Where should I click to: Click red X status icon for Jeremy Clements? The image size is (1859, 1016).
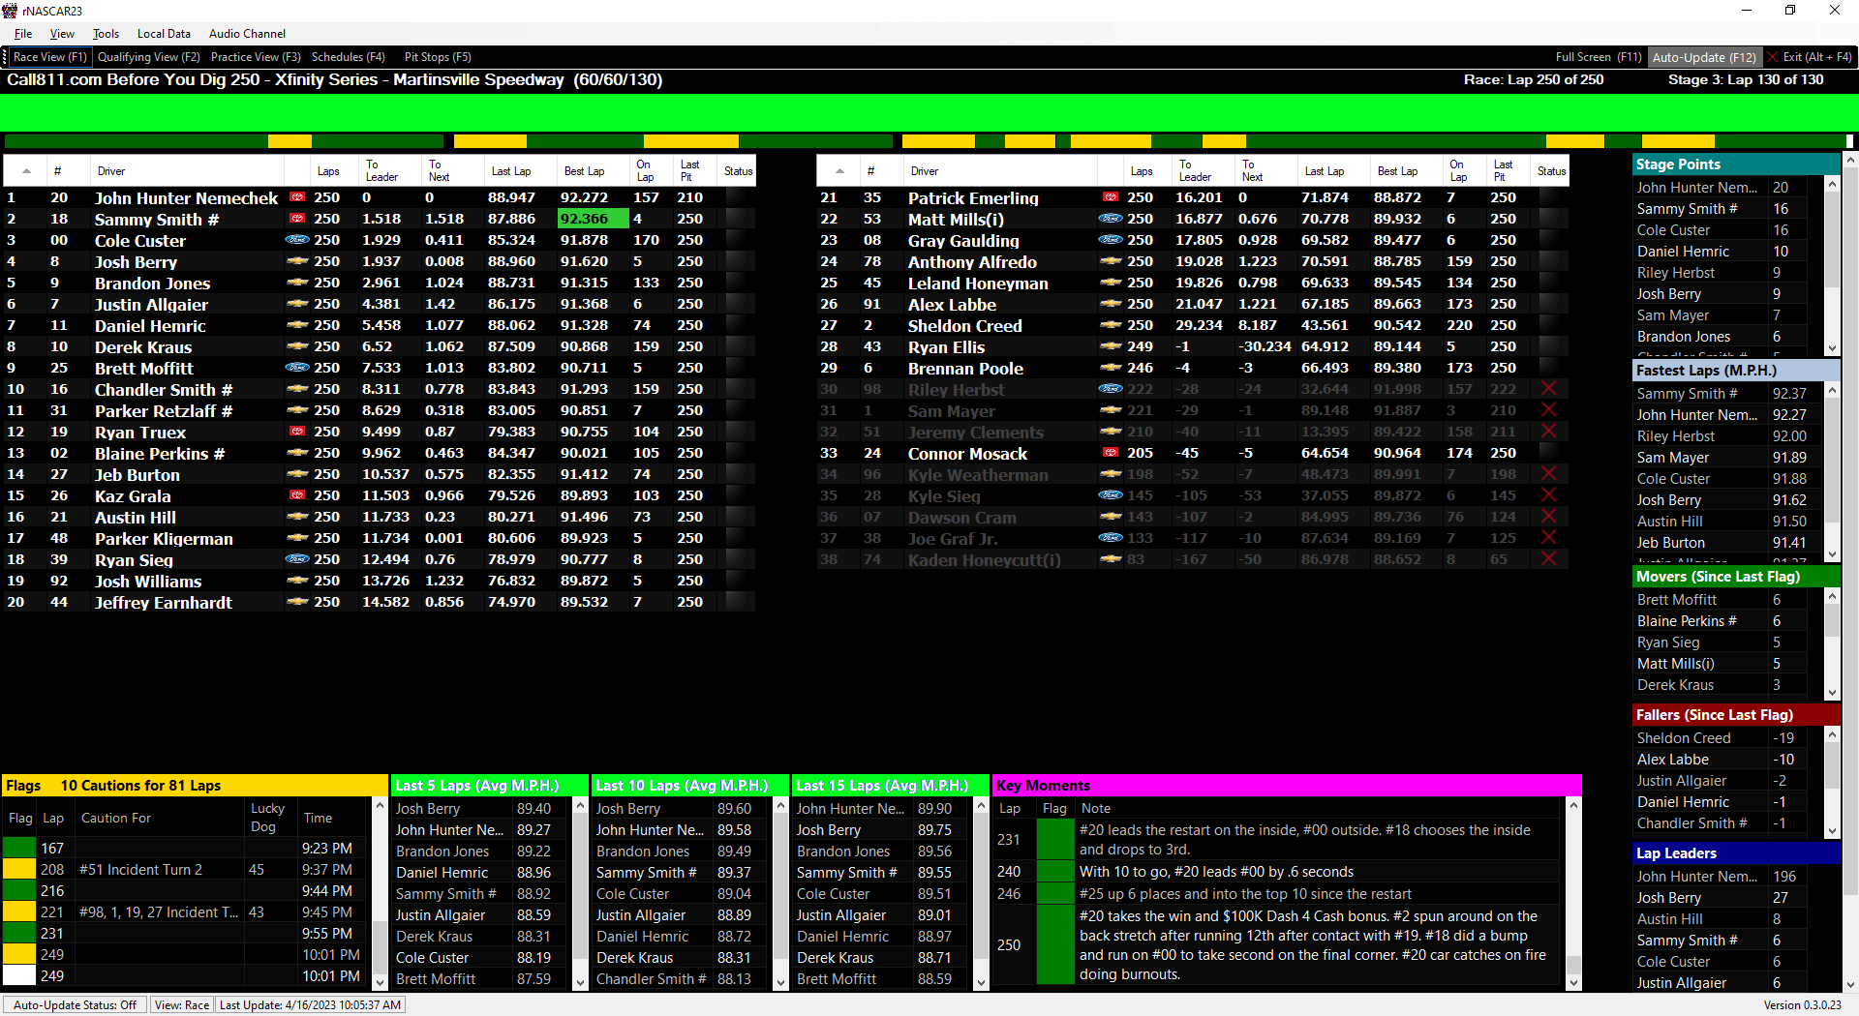click(1549, 432)
